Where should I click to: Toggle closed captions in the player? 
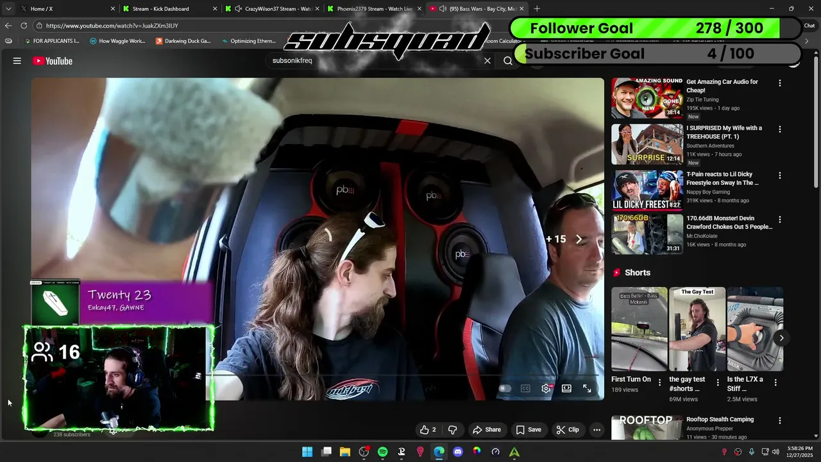[x=525, y=388]
